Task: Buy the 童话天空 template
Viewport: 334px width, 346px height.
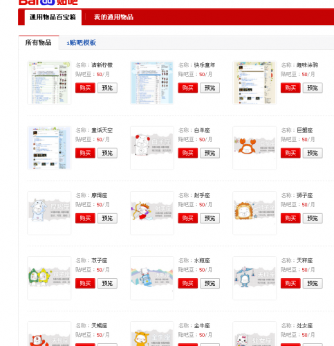Action: [x=85, y=153]
